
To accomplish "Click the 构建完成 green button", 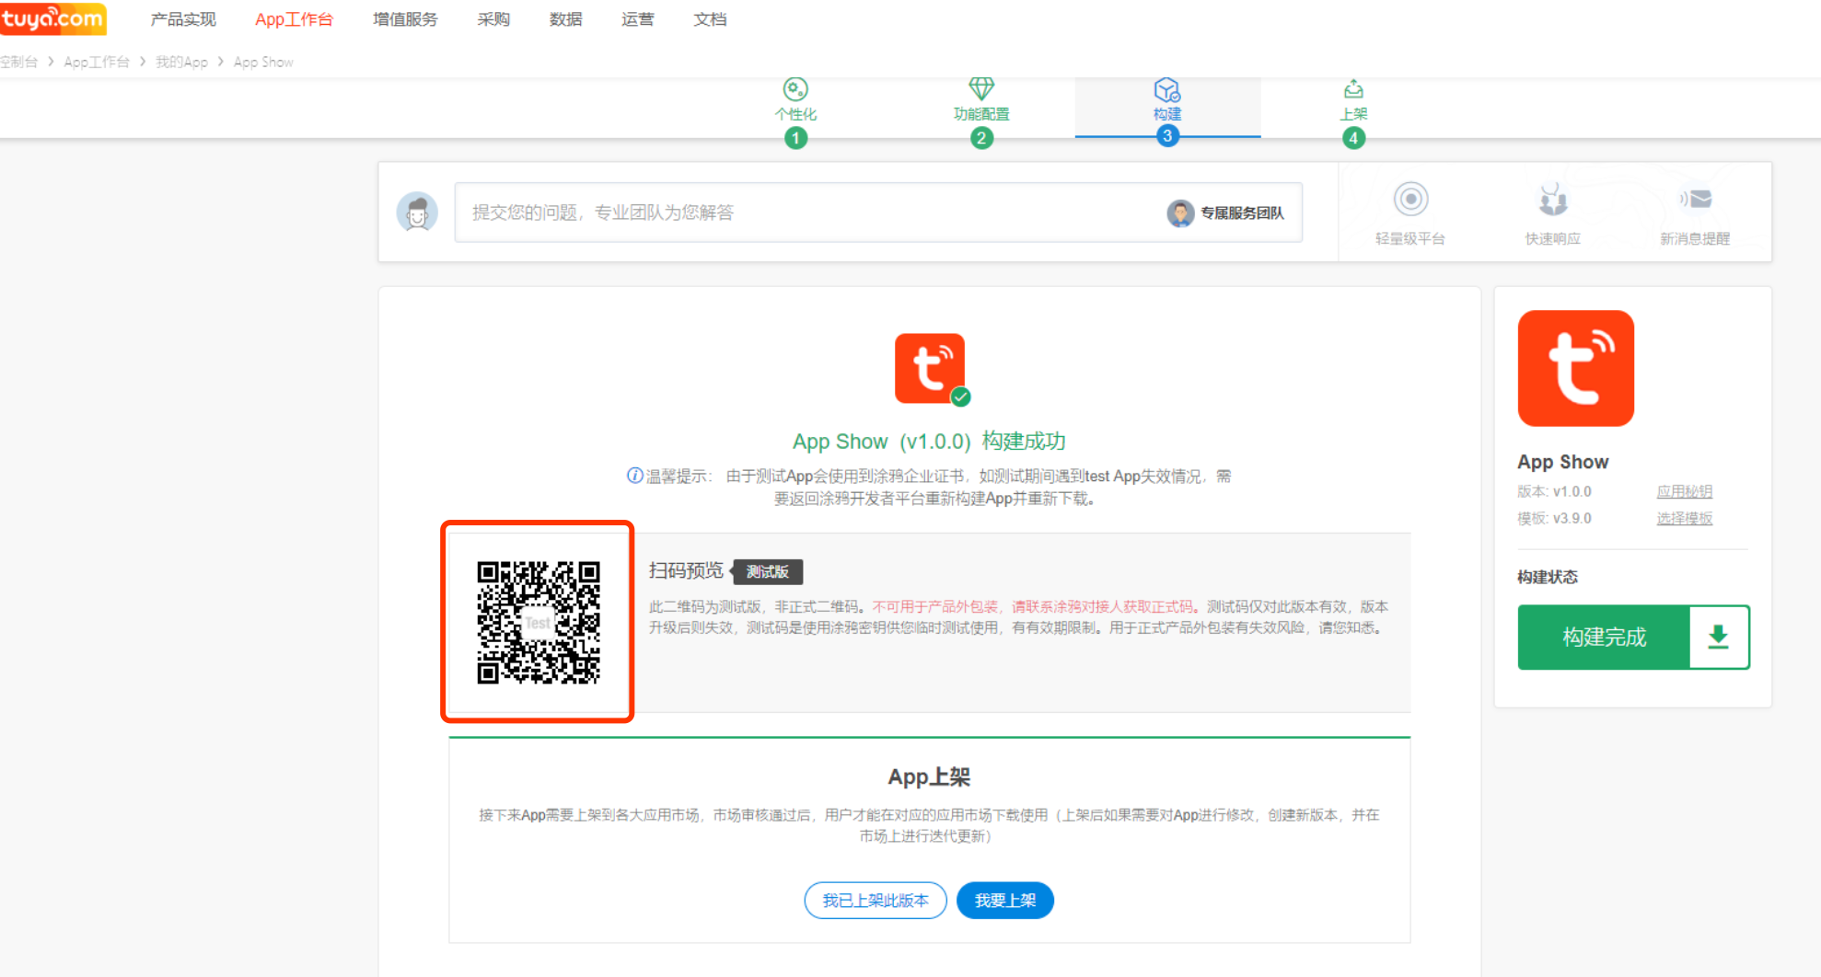I will click(x=1604, y=637).
